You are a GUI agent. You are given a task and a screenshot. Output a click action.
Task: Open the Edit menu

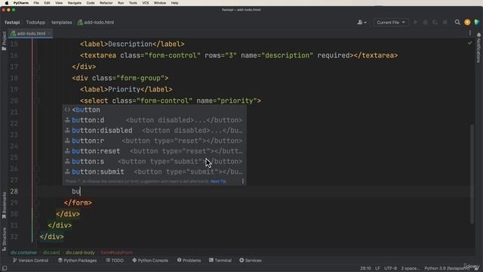point(47,3)
